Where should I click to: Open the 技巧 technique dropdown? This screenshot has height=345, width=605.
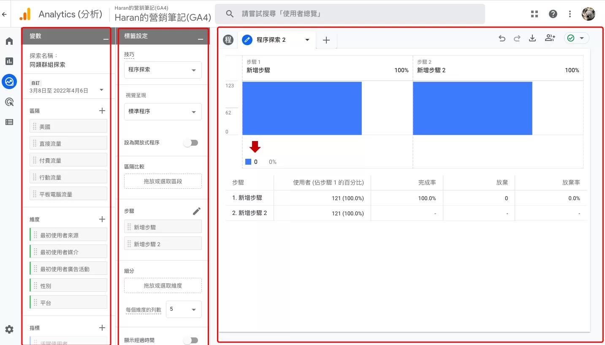[163, 70]
